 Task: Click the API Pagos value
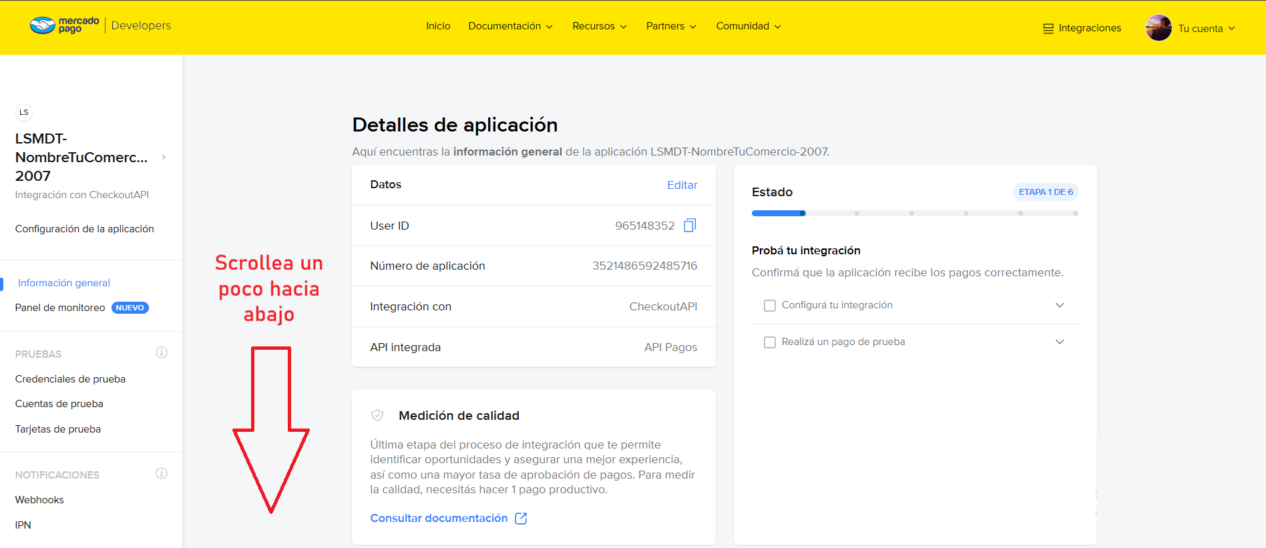point(670,347)
